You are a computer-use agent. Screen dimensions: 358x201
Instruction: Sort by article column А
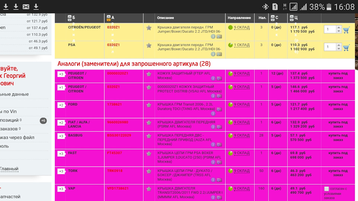tap(109, 18)
